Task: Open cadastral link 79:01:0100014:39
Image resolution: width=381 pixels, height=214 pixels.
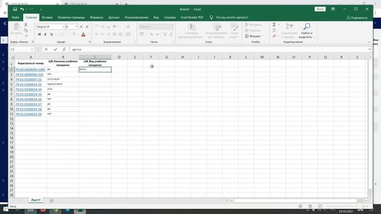Action: tap(29, 114)
